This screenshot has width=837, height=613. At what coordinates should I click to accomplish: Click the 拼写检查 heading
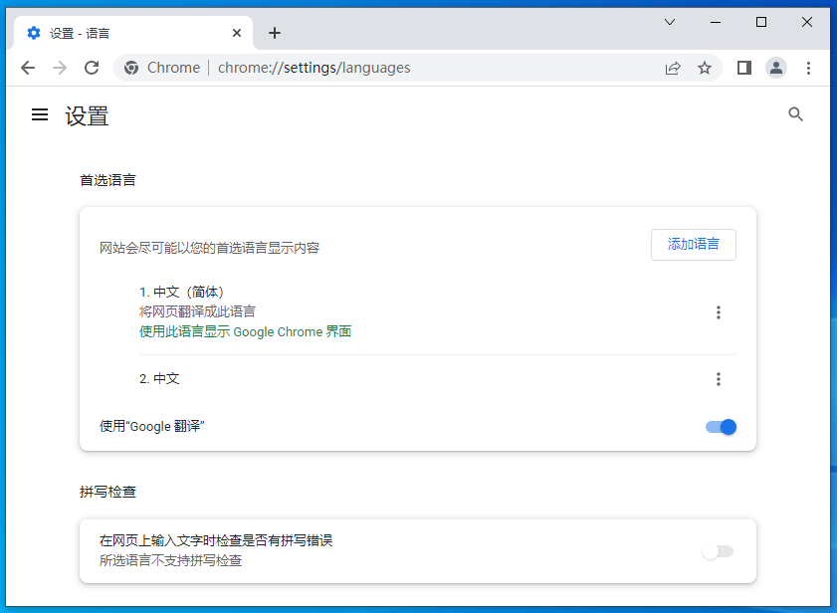click(107, 492)
